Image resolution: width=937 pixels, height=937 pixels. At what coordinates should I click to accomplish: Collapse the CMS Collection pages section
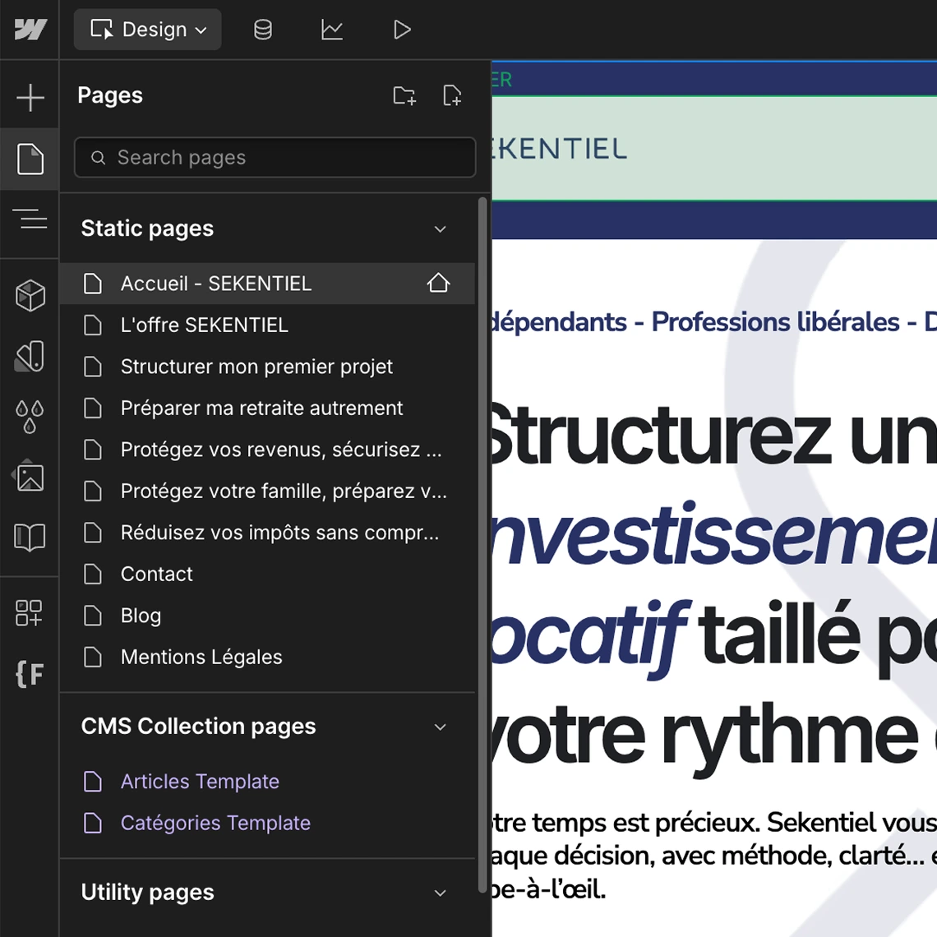tap(441, 727)
